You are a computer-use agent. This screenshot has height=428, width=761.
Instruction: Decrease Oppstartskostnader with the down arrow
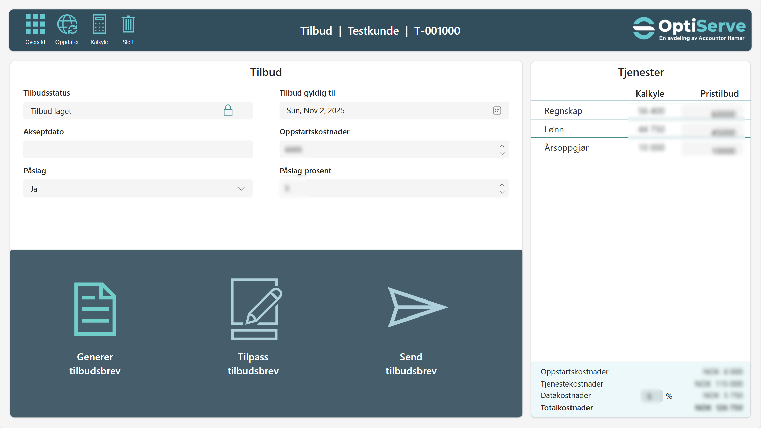(x=502, y=153)
